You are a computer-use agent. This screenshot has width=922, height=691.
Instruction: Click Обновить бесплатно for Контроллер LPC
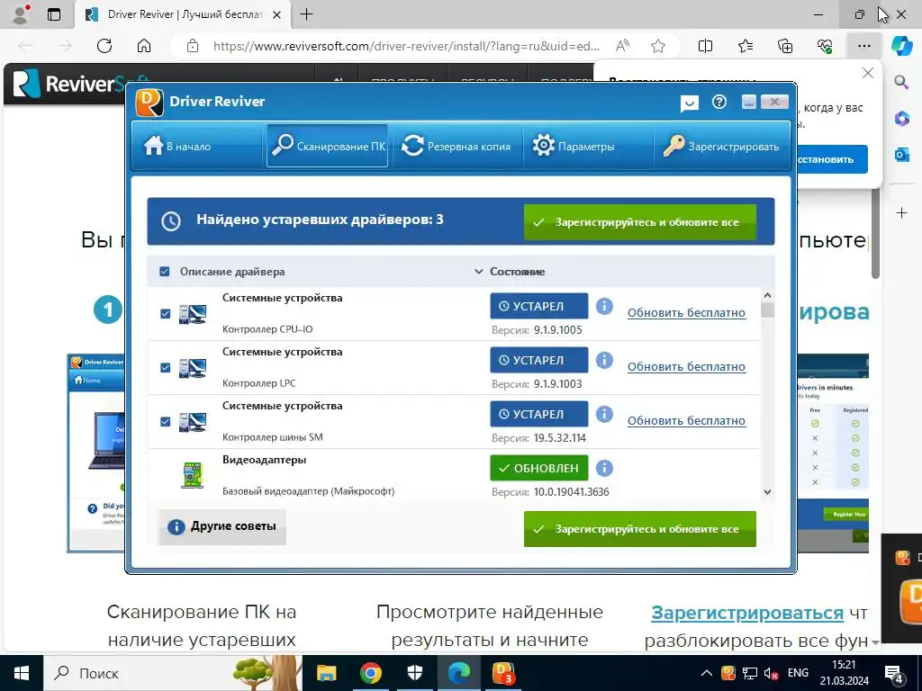686,367
